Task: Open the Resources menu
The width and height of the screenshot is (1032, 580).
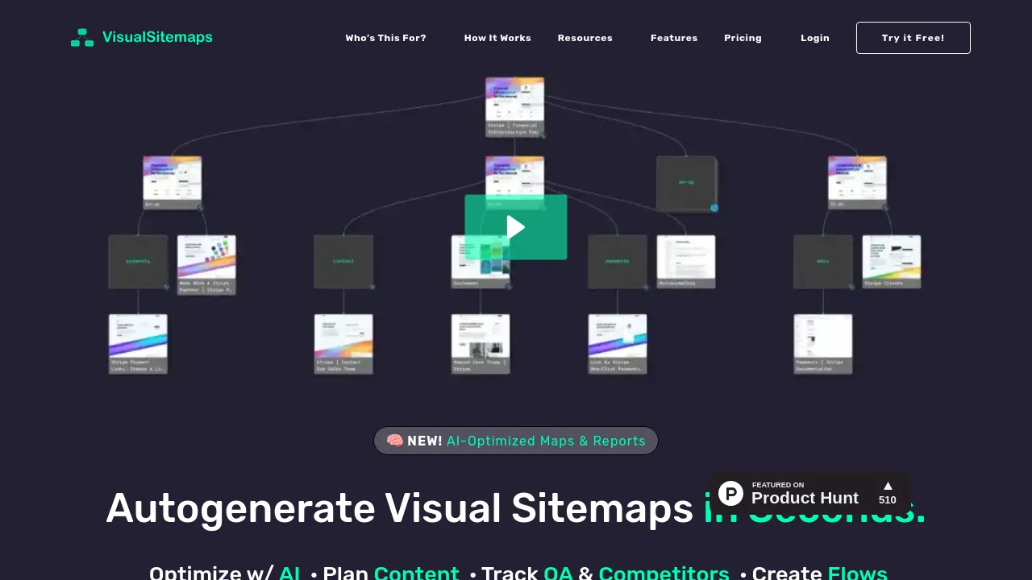Action: pos(585,38)
